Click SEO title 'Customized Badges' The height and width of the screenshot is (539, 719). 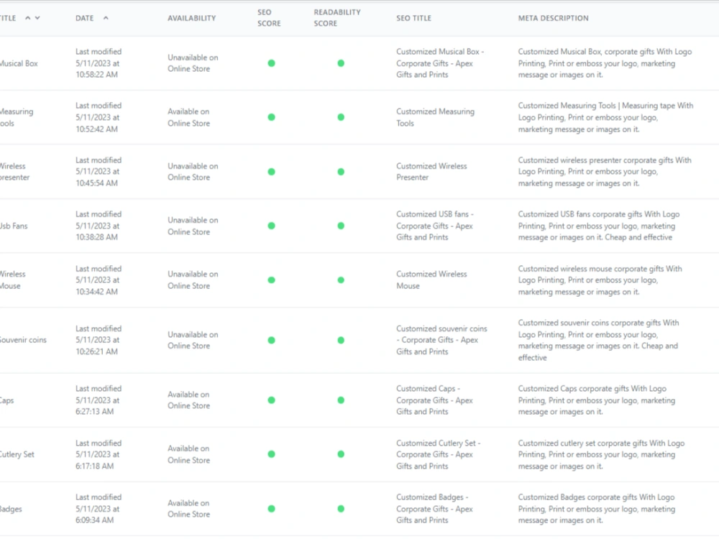pos(434,509)
